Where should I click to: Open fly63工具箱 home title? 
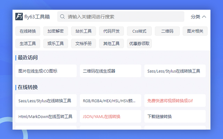(37, 17)
